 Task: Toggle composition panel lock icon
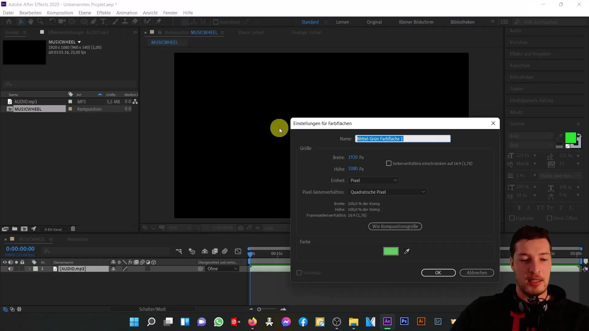coord(160,32)
